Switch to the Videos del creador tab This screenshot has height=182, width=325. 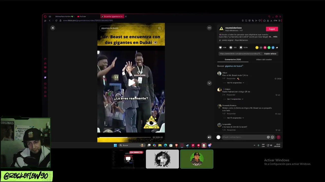[x=264, y=59]
